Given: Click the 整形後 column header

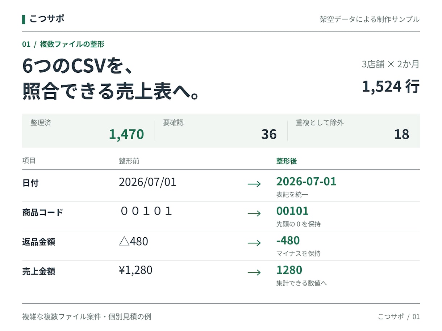Looking at the screenshot, I should tap(287, 161).
